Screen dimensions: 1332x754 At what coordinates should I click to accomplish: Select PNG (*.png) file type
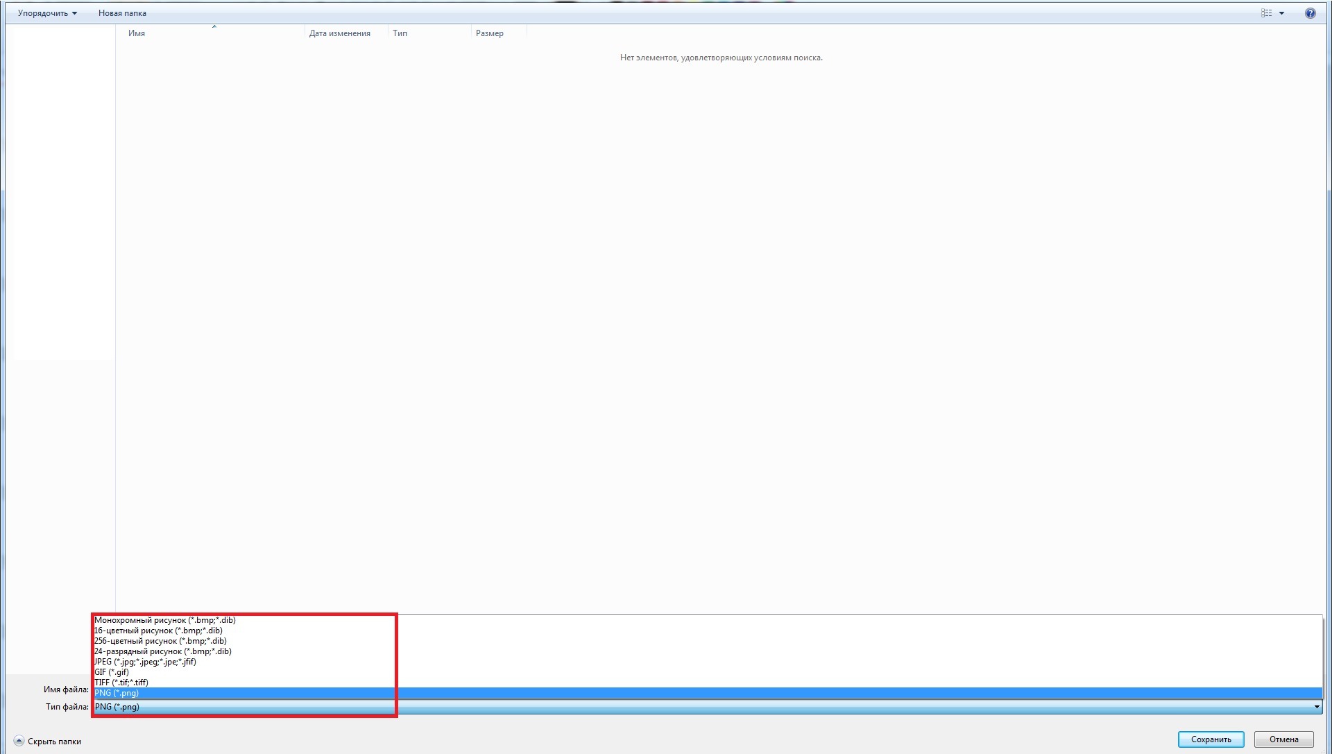click(x=116, y=693)
